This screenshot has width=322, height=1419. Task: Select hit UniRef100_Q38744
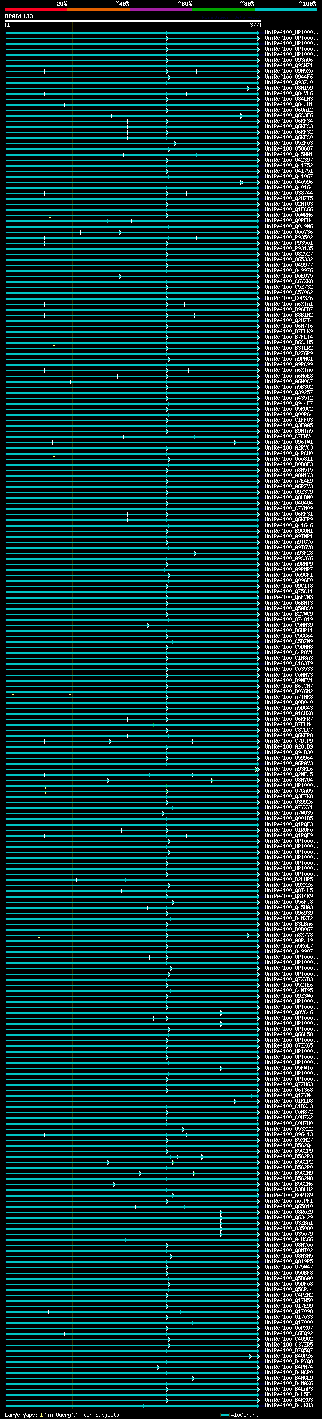coord(288,193)
